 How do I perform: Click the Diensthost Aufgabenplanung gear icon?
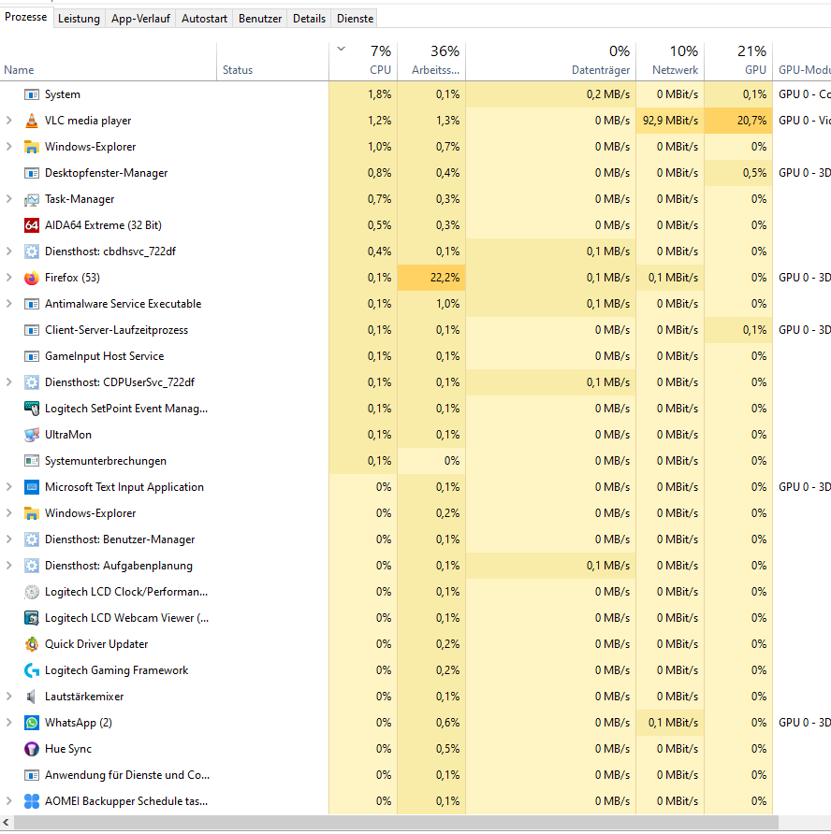coord(32,566)
